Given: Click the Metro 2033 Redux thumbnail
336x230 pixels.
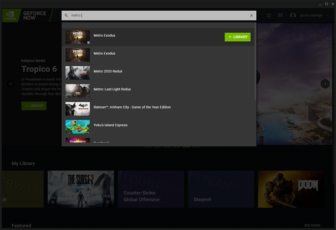Looking at the screenshot, I should tap(78, 73).
